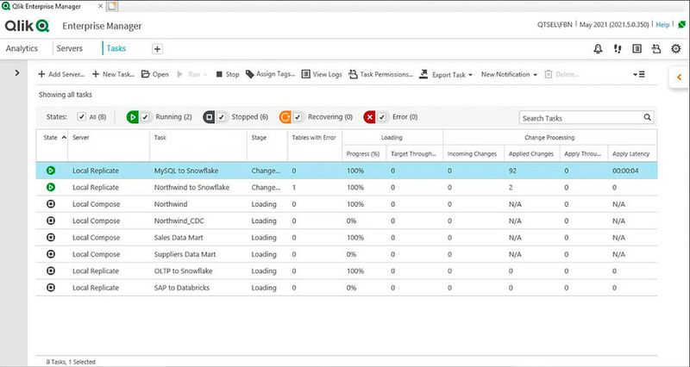Click the Apply Latency column header
Screen dimensions: 690x367
(x=630, y=154)
